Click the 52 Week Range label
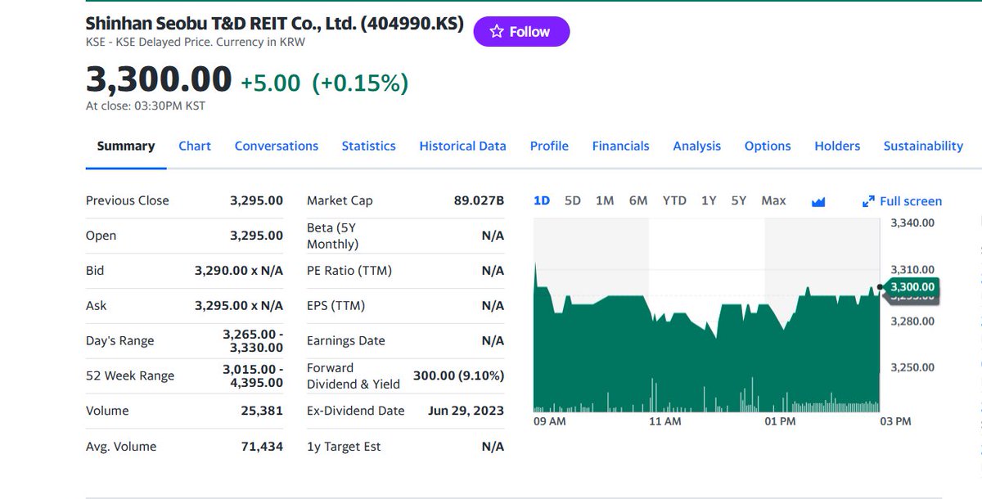The image size is (982, 499). (130, 375)
